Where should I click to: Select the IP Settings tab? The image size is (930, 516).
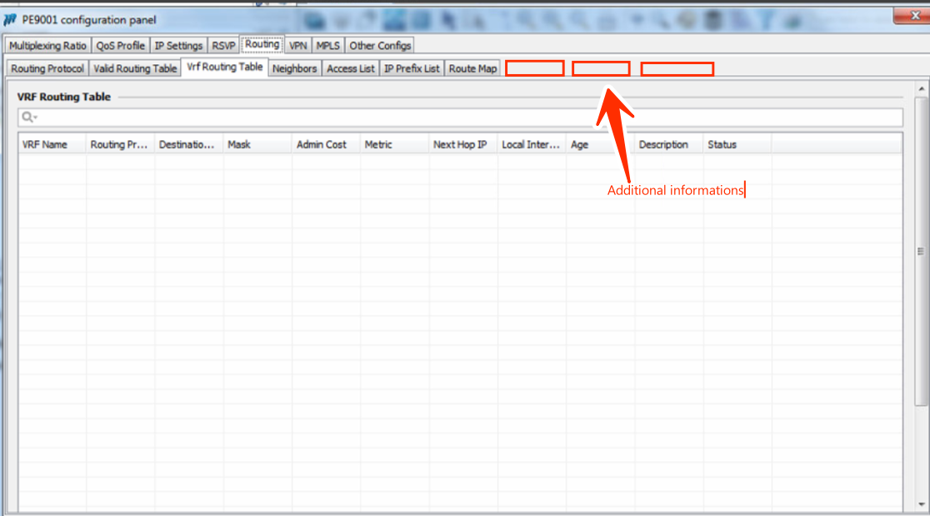coord(178,46)
